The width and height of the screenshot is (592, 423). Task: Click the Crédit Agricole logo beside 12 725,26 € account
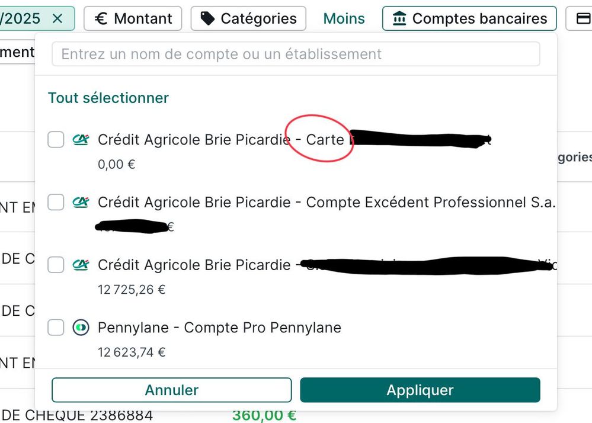(x=81, y=265)
